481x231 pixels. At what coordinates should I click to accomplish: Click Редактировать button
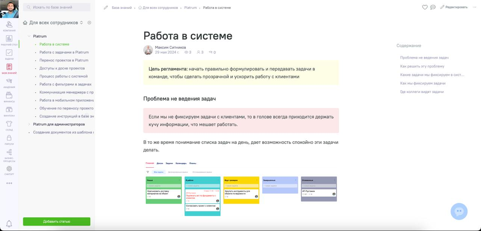454,7
